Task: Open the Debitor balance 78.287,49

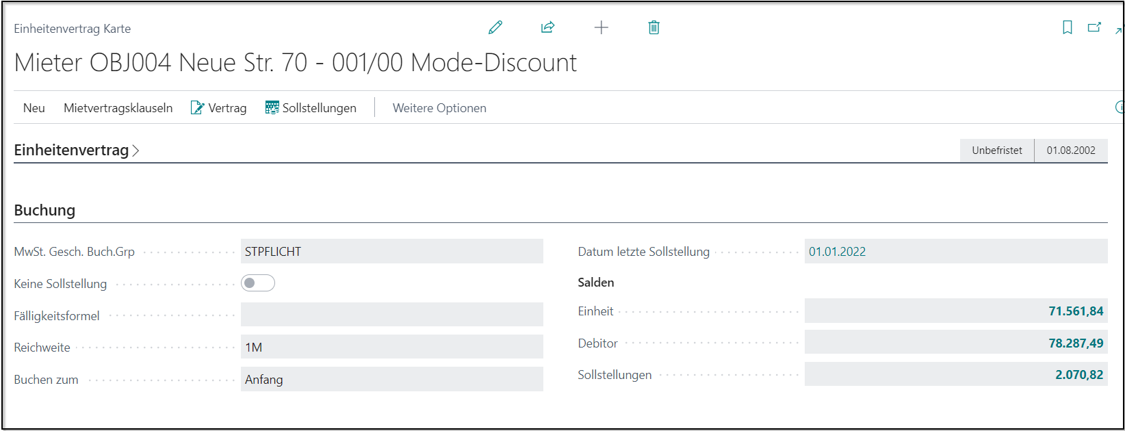Action: 1076,343
